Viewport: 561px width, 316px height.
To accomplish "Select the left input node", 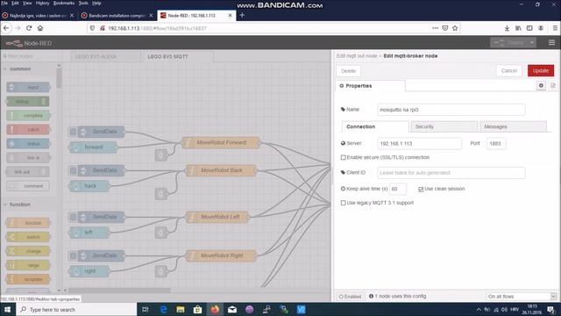I will (x=89, y=233).
